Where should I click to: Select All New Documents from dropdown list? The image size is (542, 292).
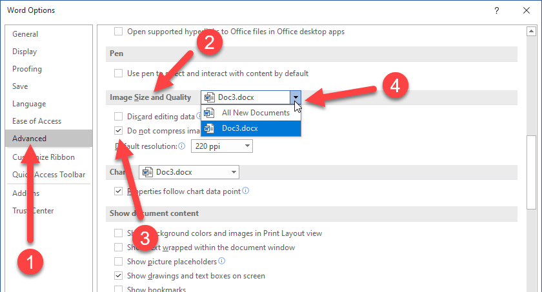pos(256,113)
